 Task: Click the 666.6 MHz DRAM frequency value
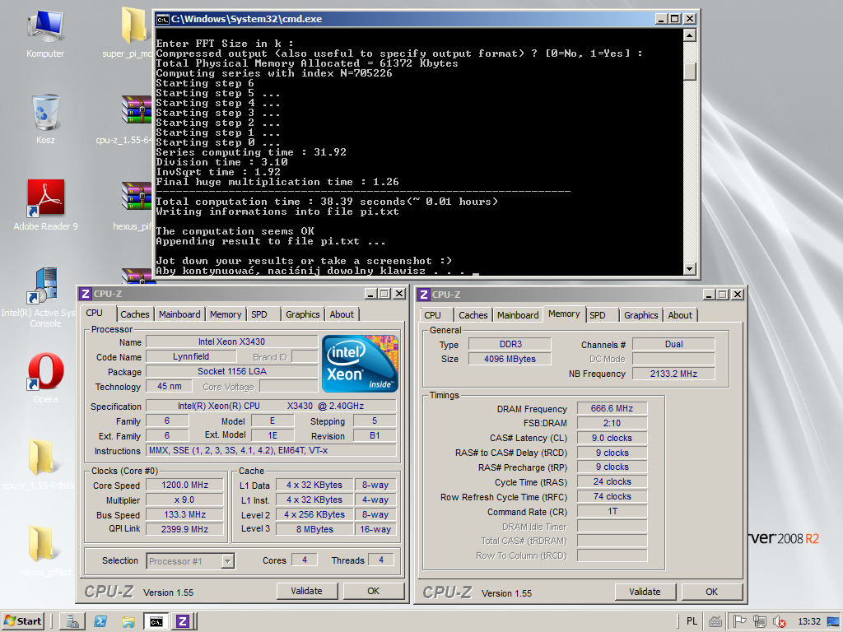(612, 408)
